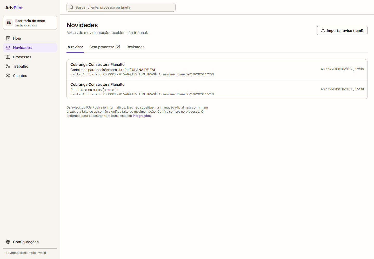374x259 pixels.
Task: Go to Hoje in the sidebar
Action: click(x=30, y=38)
